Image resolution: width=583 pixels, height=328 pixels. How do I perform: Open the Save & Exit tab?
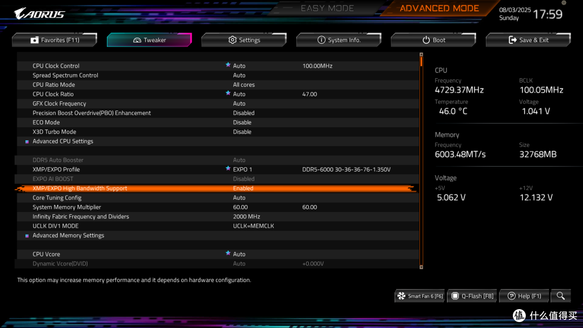(x=528, y=40)
